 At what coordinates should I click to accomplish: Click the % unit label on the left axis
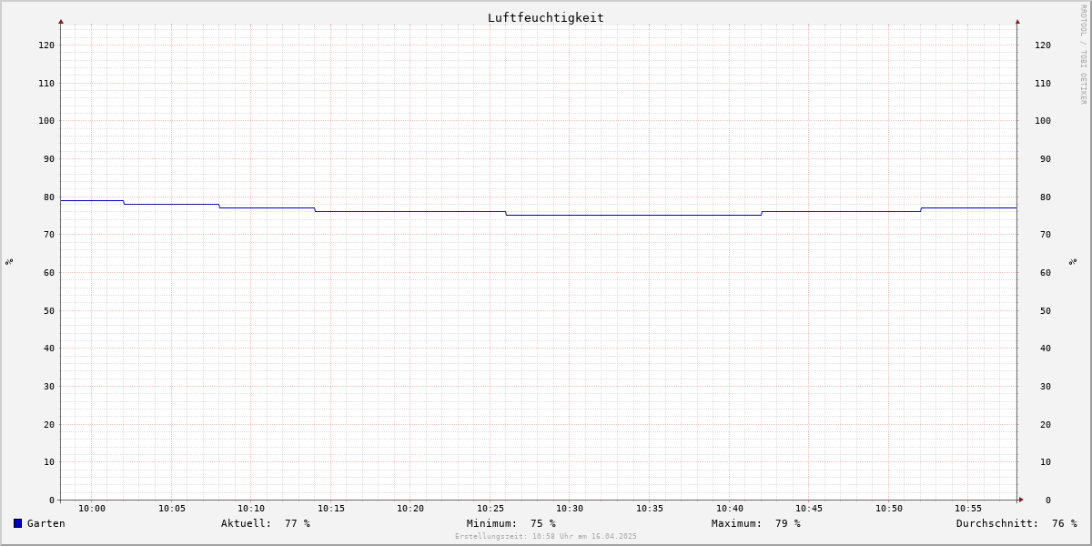tap(9, 261)
